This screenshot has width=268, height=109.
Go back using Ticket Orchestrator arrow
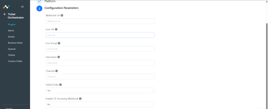coord(5,14)
